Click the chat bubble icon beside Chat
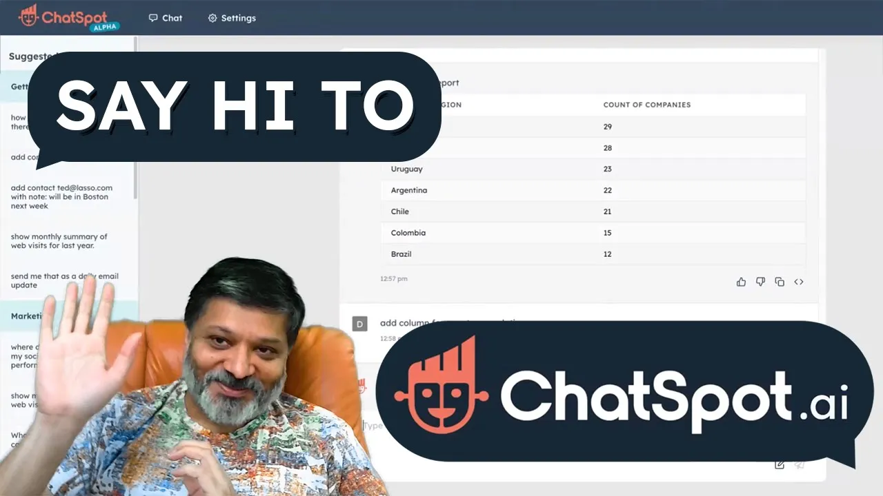Viewport: 883px width, 496px height. (153, 18)
